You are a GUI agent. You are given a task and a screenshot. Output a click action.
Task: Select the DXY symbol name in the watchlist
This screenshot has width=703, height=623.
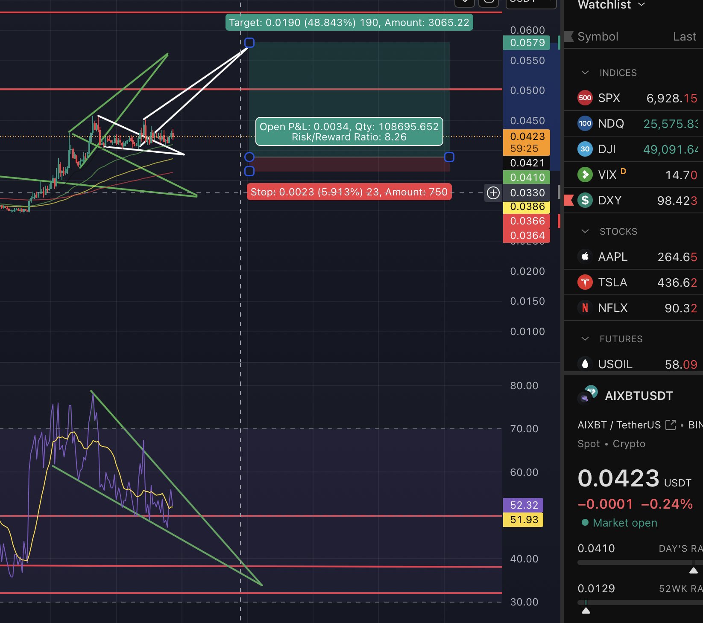(x=610, y=201)
